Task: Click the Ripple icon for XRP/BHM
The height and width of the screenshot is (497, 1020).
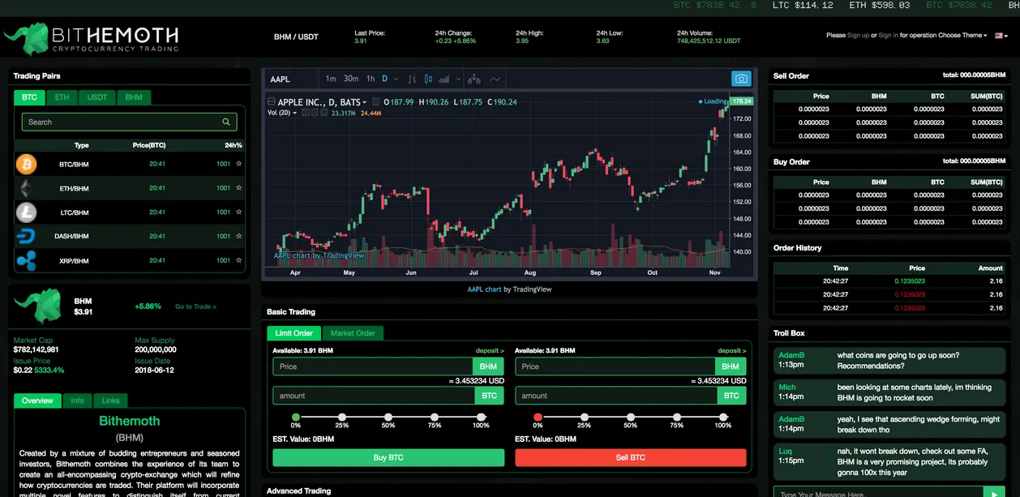Action: 27,261
